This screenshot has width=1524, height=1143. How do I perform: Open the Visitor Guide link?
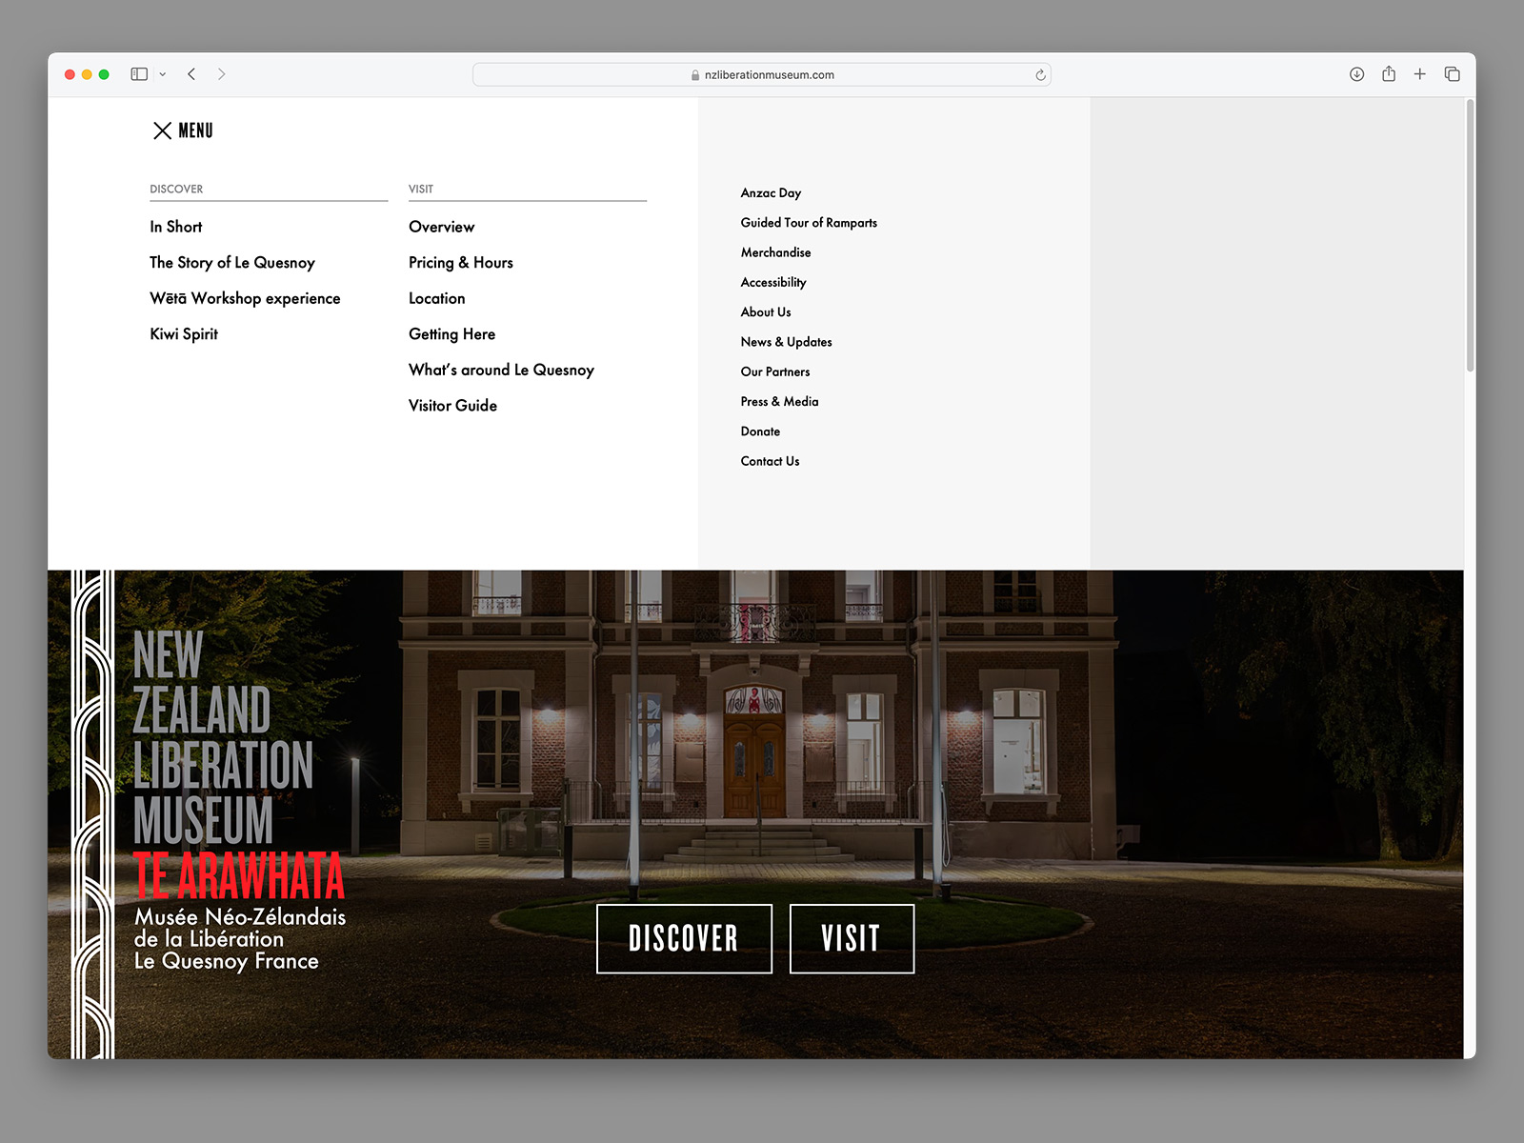coord(453,406)
